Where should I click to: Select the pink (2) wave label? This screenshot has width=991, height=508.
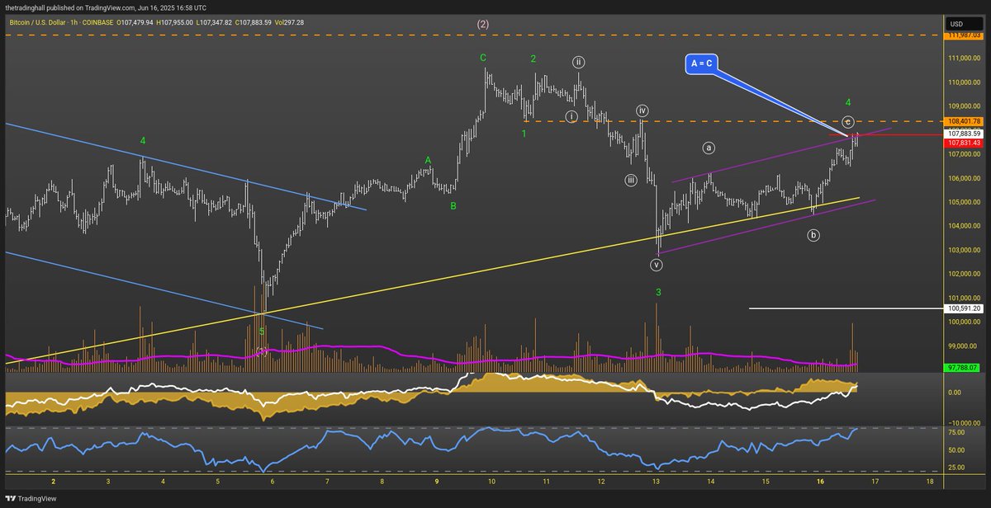point(483,25)
